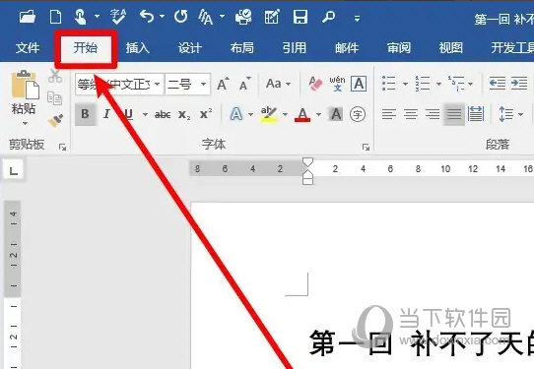Image resolution: width=534 pixels, height=369 pixels.
Task: Open the 文件 menu
Action: pyautogui.click(x=28, y=48)
